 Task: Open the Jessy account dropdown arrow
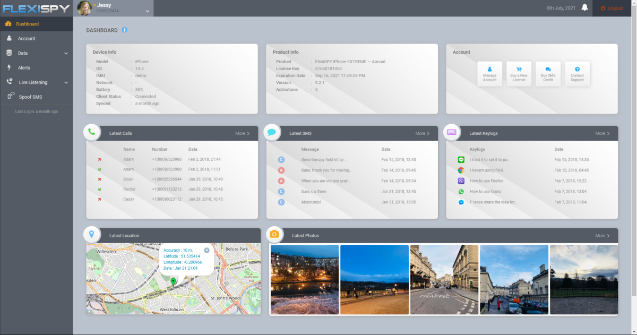pyautogui.click(x=147, y=11)
